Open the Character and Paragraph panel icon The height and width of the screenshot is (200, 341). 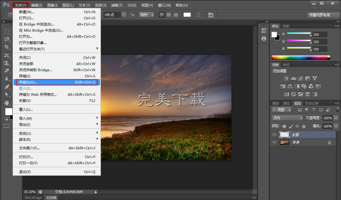(210, 15)
